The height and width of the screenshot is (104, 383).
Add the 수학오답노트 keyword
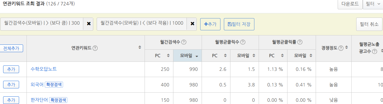tap(11, 69)
